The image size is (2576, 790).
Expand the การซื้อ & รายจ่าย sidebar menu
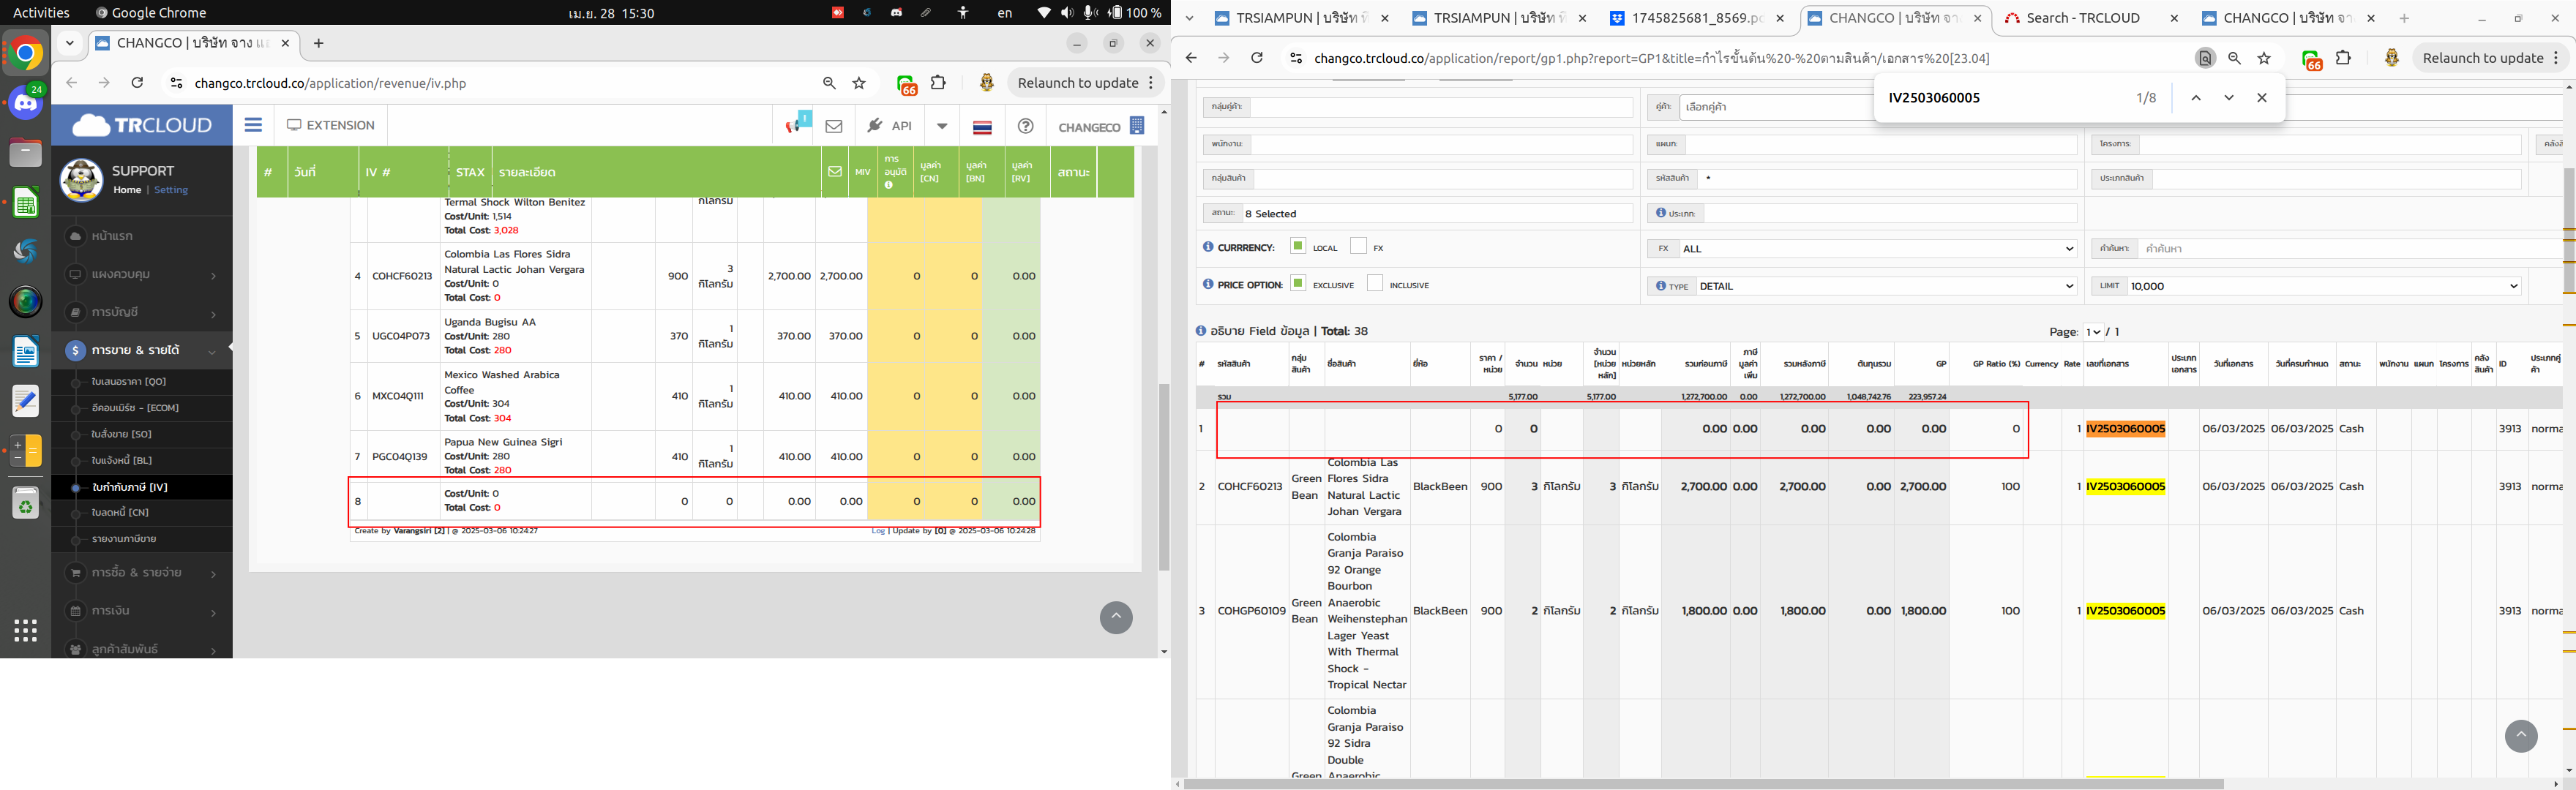coord(142,573)
